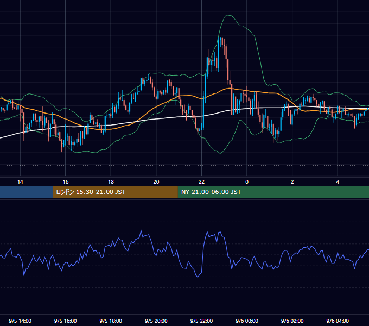Screen dimensions: 369x326
Task: Click the 9/6 00:00 label on the lower axis
Action: coord(247,321)
